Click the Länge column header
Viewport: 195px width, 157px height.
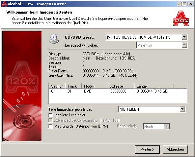(154, 86)
